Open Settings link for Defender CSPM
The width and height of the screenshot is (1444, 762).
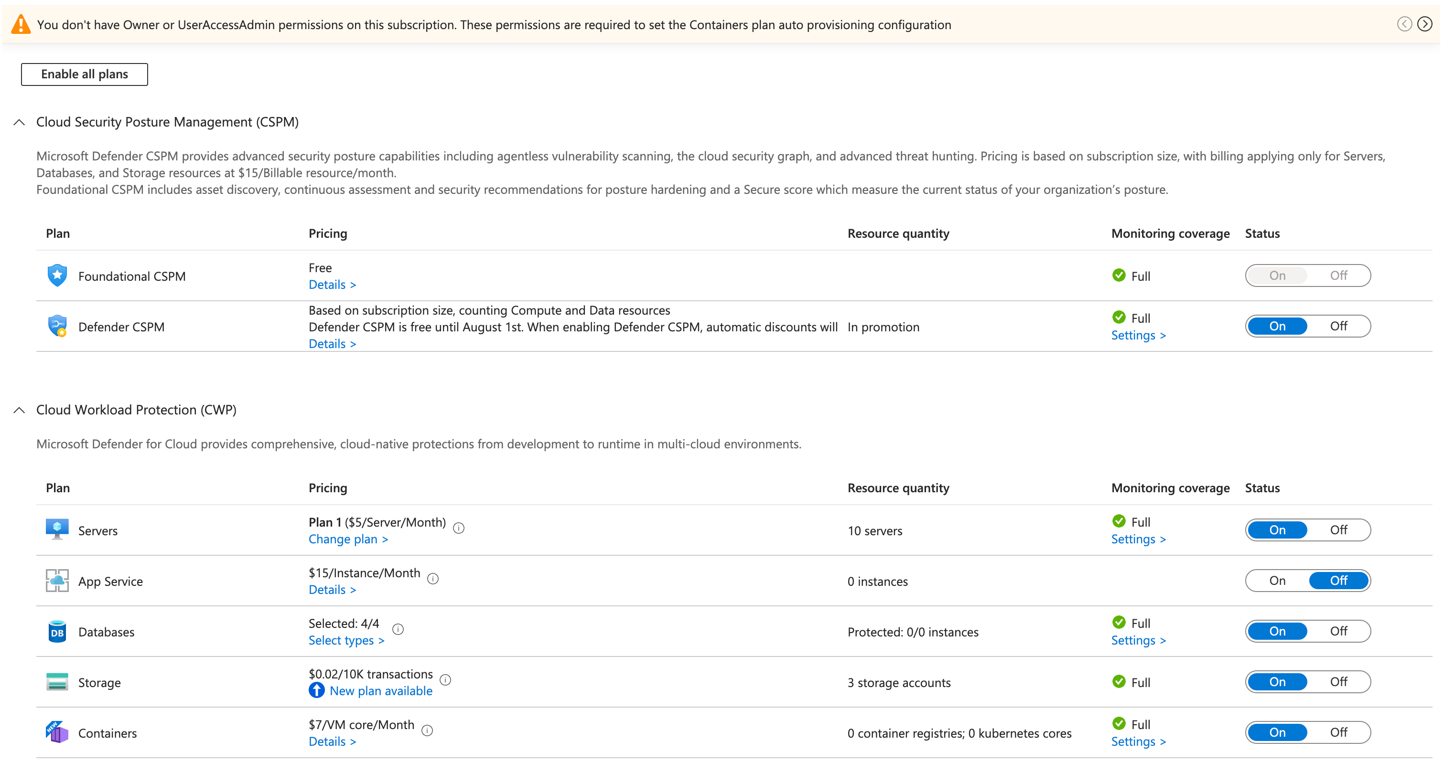click(1139, 335)
